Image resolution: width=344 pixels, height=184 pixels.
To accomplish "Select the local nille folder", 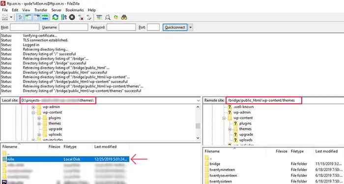I will [x=65, y=159].
